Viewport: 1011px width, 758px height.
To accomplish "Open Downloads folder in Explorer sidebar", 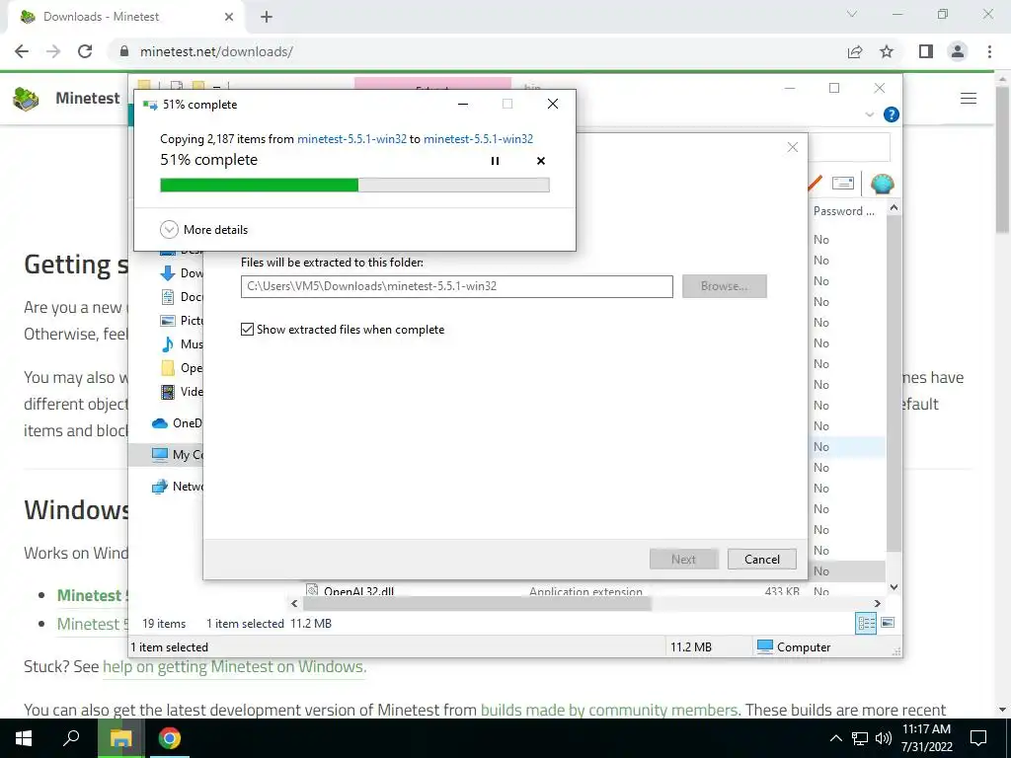I will click(x=182, y=273).
